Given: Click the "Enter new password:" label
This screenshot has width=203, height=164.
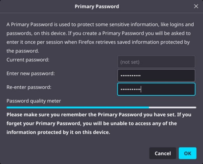Looking at the screenshot, I should [31, 73].
